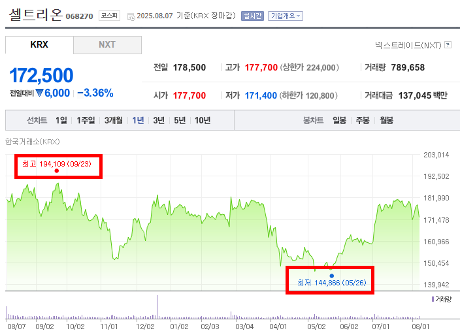Image resolution: width=460 pixels, height=335 pixels.
Task: Click the 한국거래소(KRX) chart caption
Action: (33, 142)
